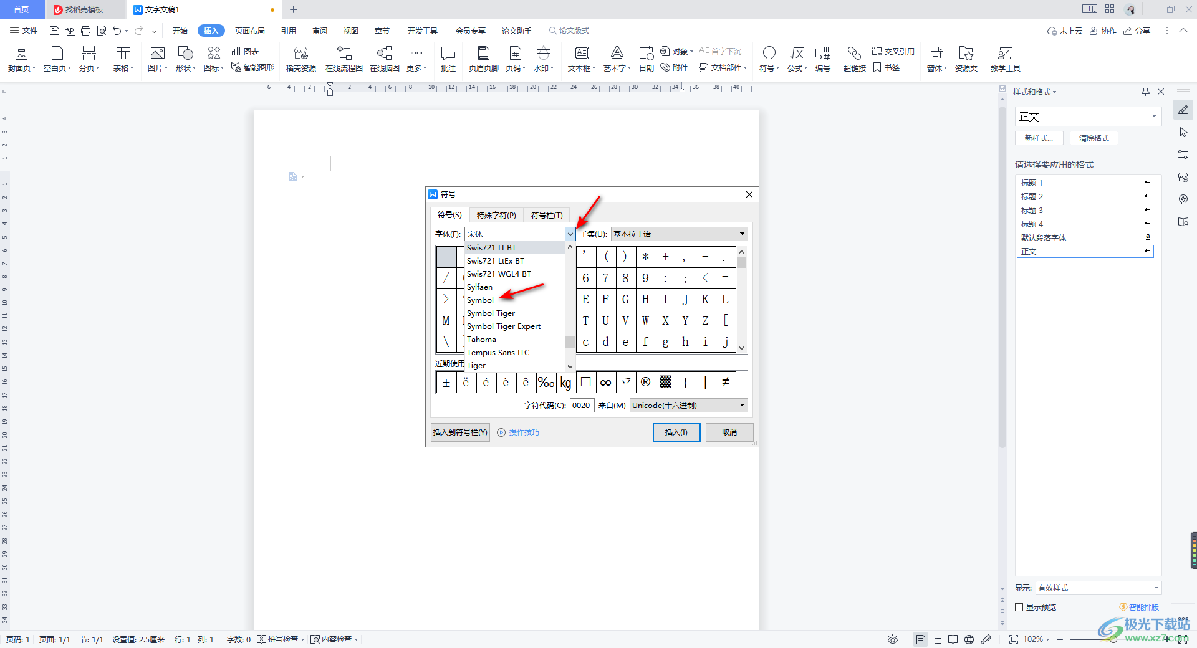Open online mind map (在线脑图)
Screen dimensions: 1197x648
click(385, 59)
